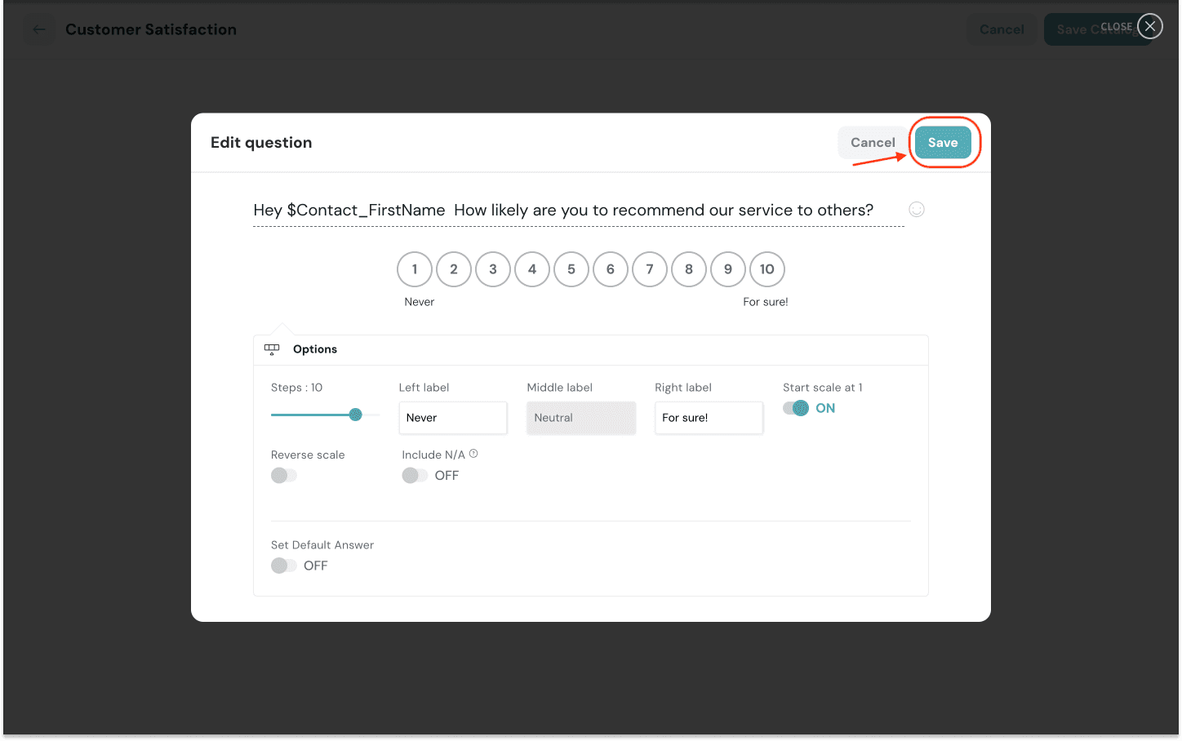Cancel editing the question
The image size is (1182, 741).
click(873, 143)
